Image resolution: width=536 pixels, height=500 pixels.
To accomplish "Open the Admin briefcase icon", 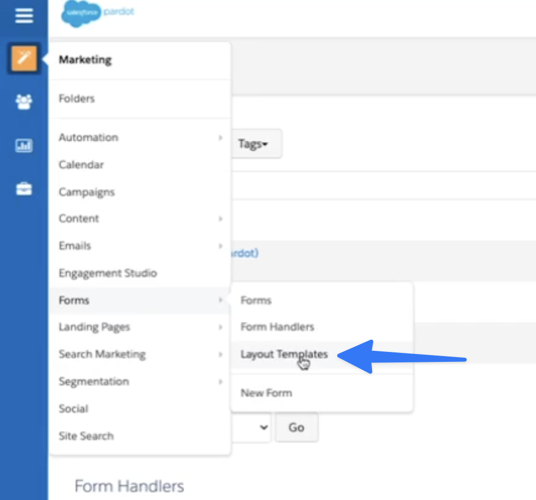I will pos(24,189).
